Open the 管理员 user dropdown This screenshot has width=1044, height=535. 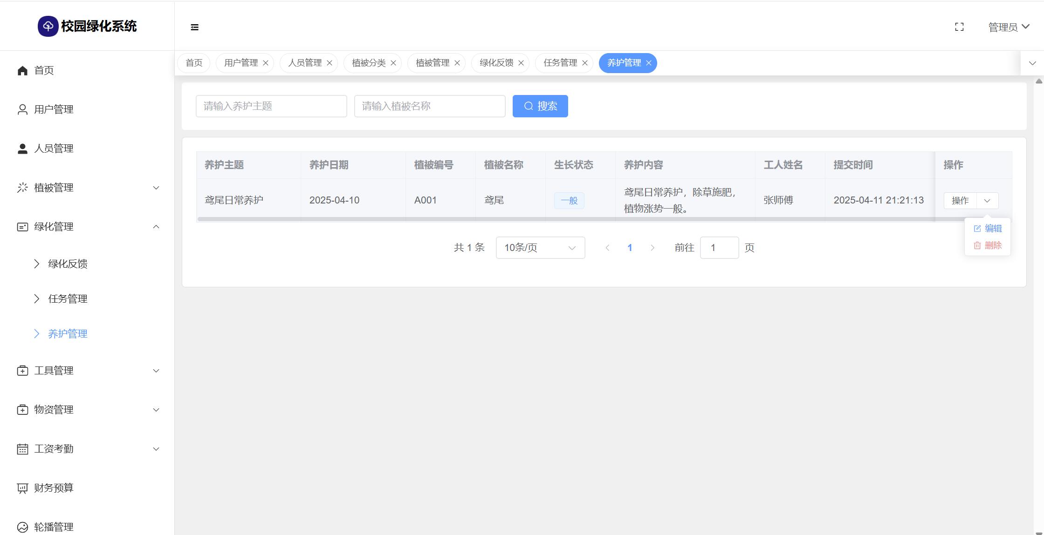pyautogui.click(x=1009, y=27)
